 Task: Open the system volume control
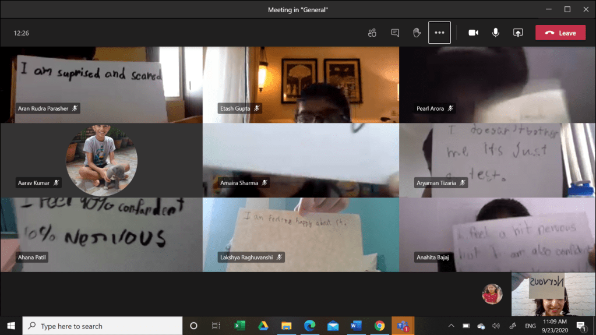(496, 326)
